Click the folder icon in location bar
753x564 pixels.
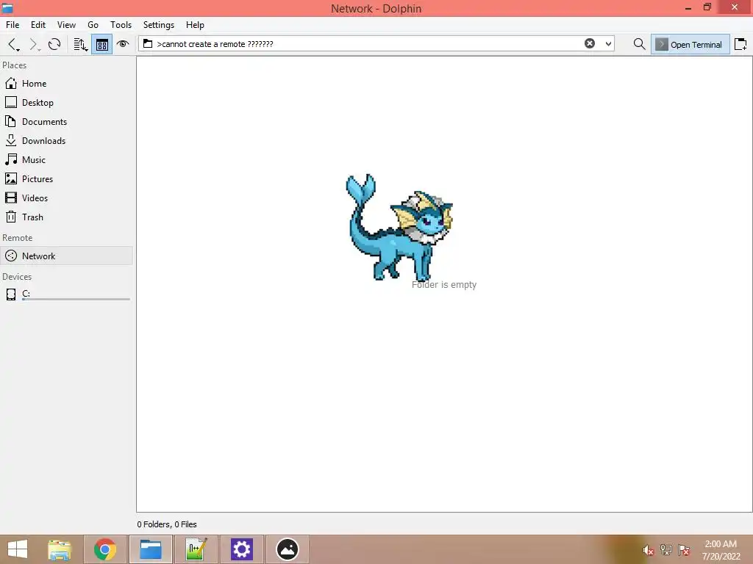pos(148,43)
